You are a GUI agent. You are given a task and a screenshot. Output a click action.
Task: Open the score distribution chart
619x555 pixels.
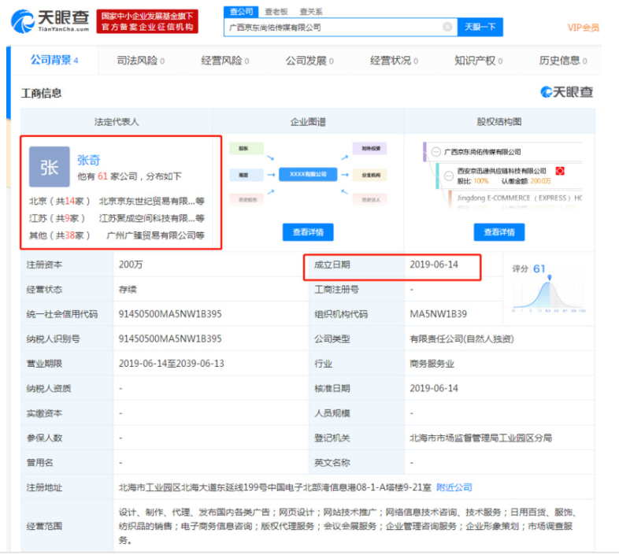(x=549, y=291)
